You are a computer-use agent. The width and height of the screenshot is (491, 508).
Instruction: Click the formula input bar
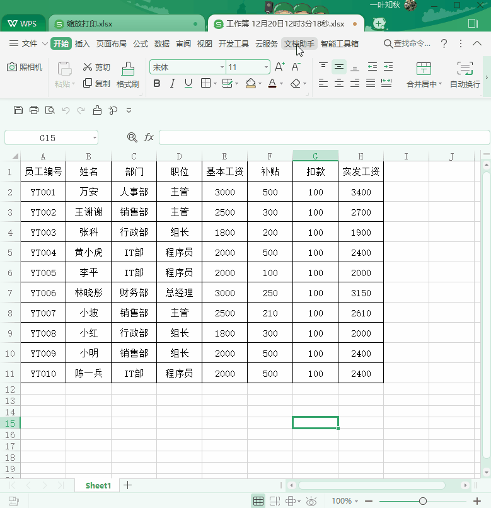pos(324,137)
